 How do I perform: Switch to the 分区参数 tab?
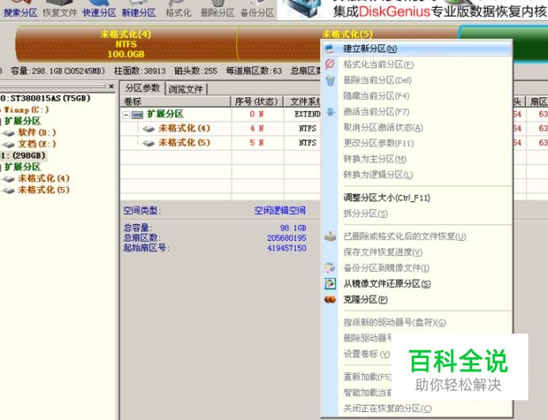(143, 88)
